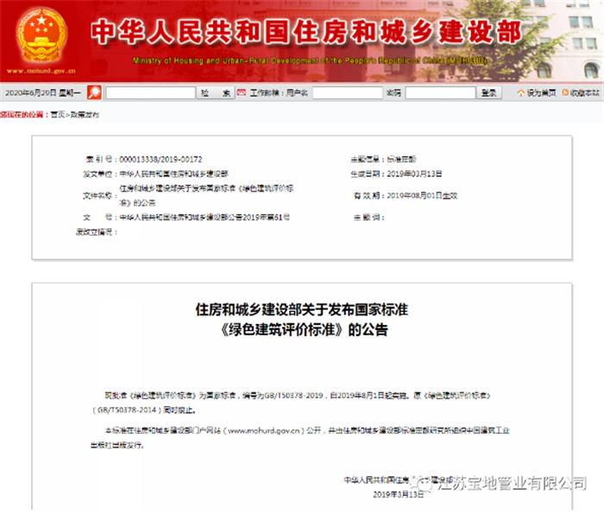The image size is (604, 514).
Task: Focus the site search text field
Action: coord(151,93)
